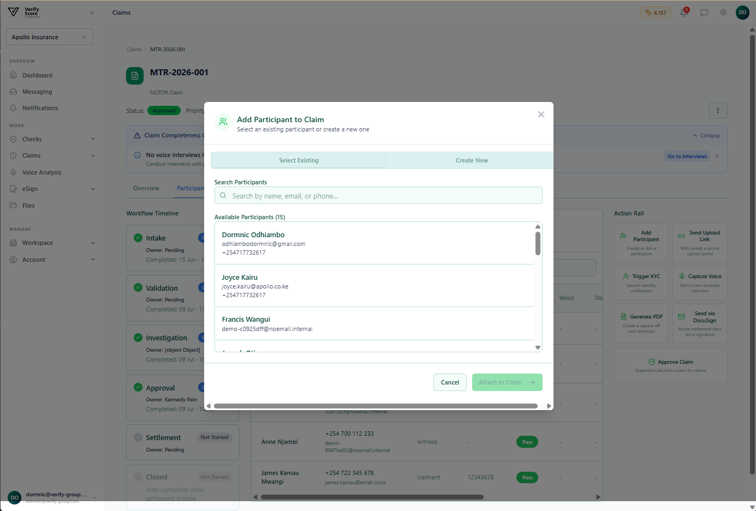Viewport: 756px width, 511px height.
Task: Click eSign pen icon in sidebar
Action: pos(13,189)
